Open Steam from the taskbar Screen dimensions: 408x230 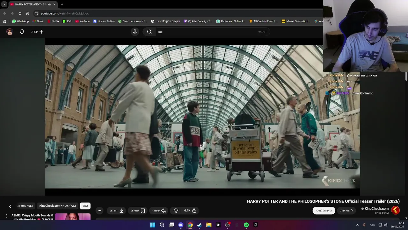pos(199,225)
